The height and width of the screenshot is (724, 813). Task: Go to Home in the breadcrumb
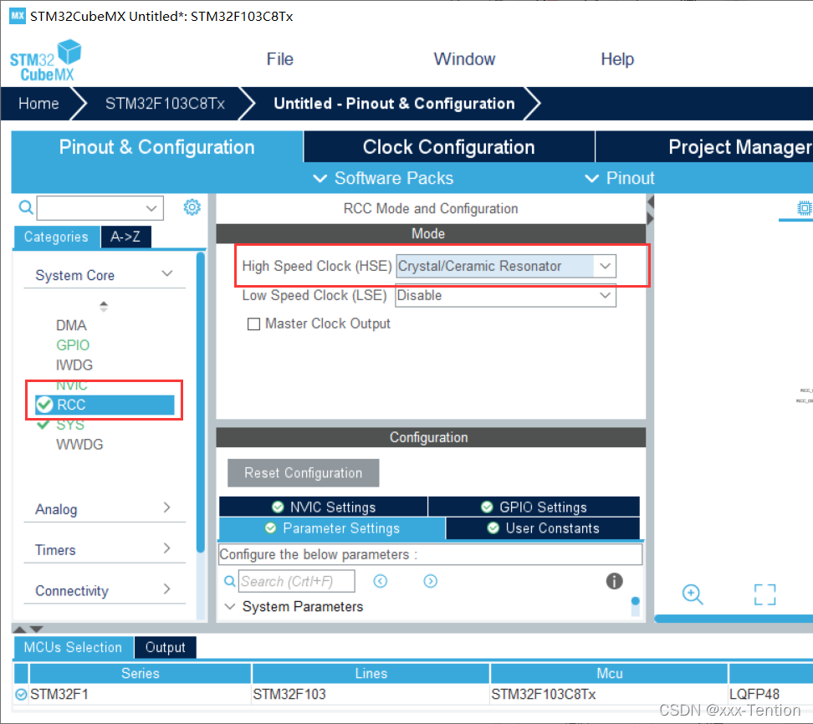tap(38, 104)
